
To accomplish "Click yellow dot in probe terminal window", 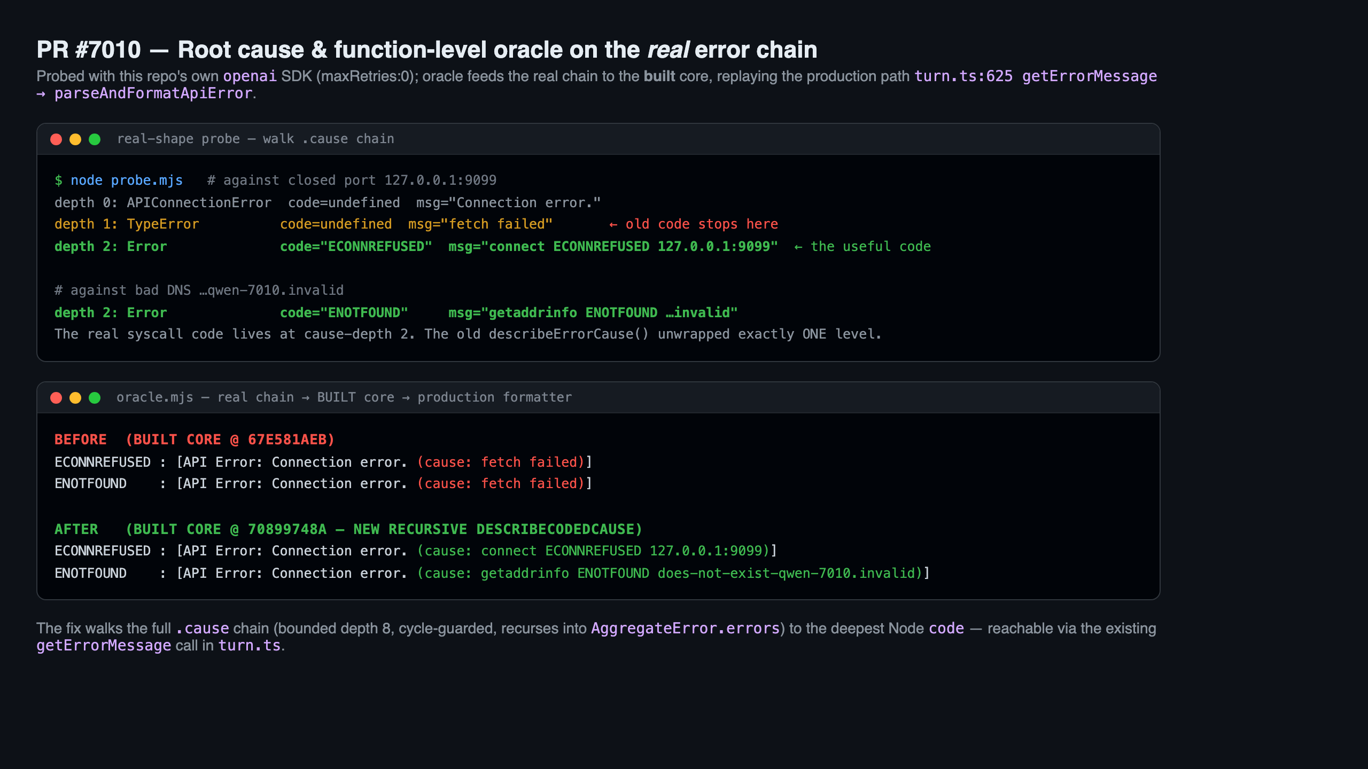I will (x=75, y=139).
